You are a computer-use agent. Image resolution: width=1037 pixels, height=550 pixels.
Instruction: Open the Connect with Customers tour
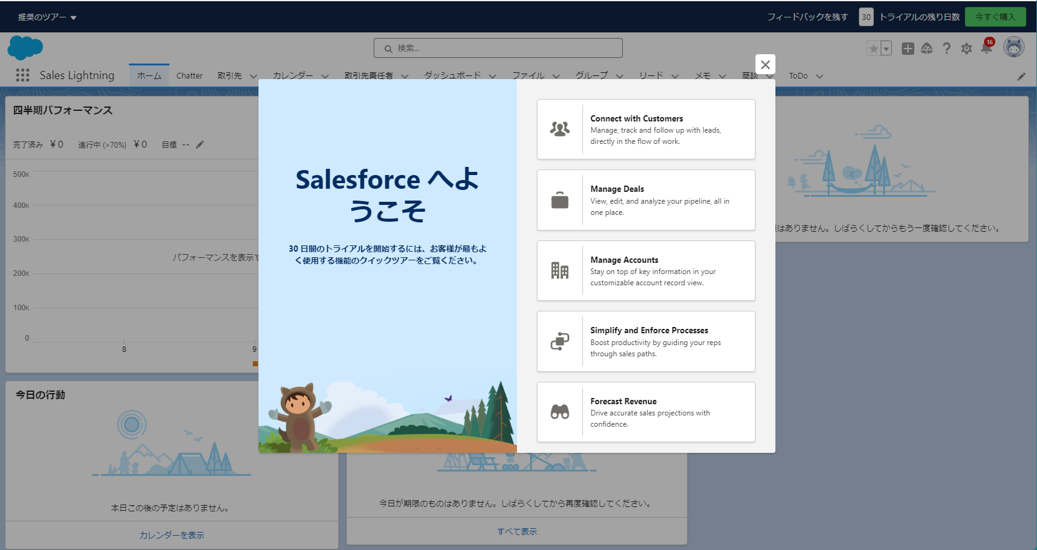click(x=646, y=129)
